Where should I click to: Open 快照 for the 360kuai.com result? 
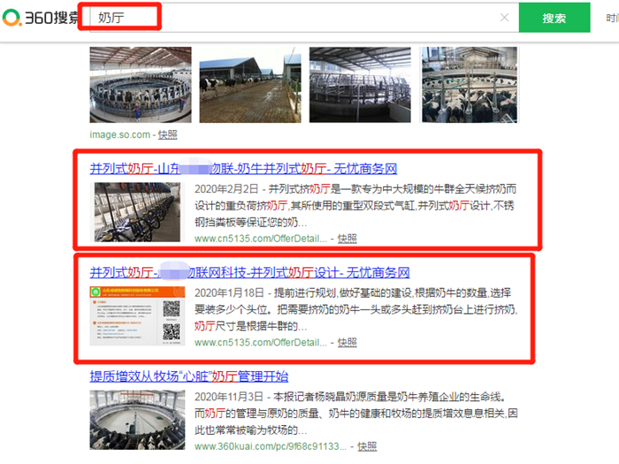pyautogui.click(x=367, y=446)
